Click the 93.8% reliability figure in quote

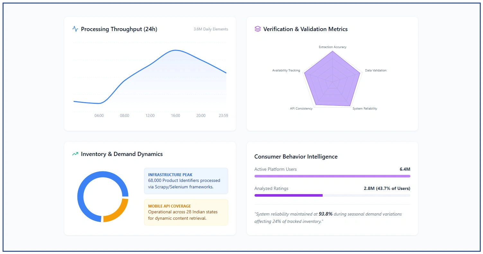pyautogui.click(x=325, y=214)
